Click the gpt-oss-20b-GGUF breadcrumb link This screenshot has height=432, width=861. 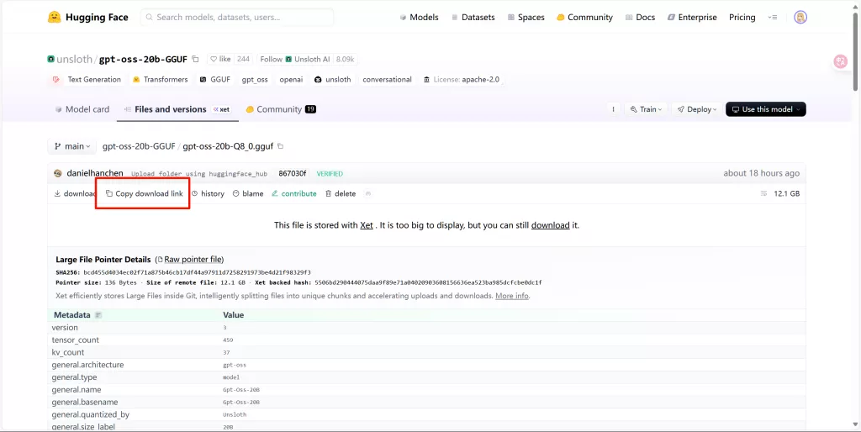139,146
